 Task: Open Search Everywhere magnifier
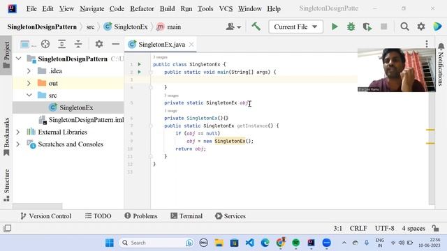pos(404,26)
